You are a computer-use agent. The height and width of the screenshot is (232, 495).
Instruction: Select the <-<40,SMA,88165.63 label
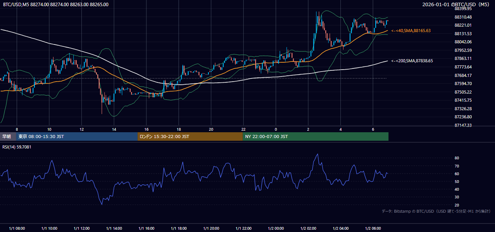(x=411, y=31)
